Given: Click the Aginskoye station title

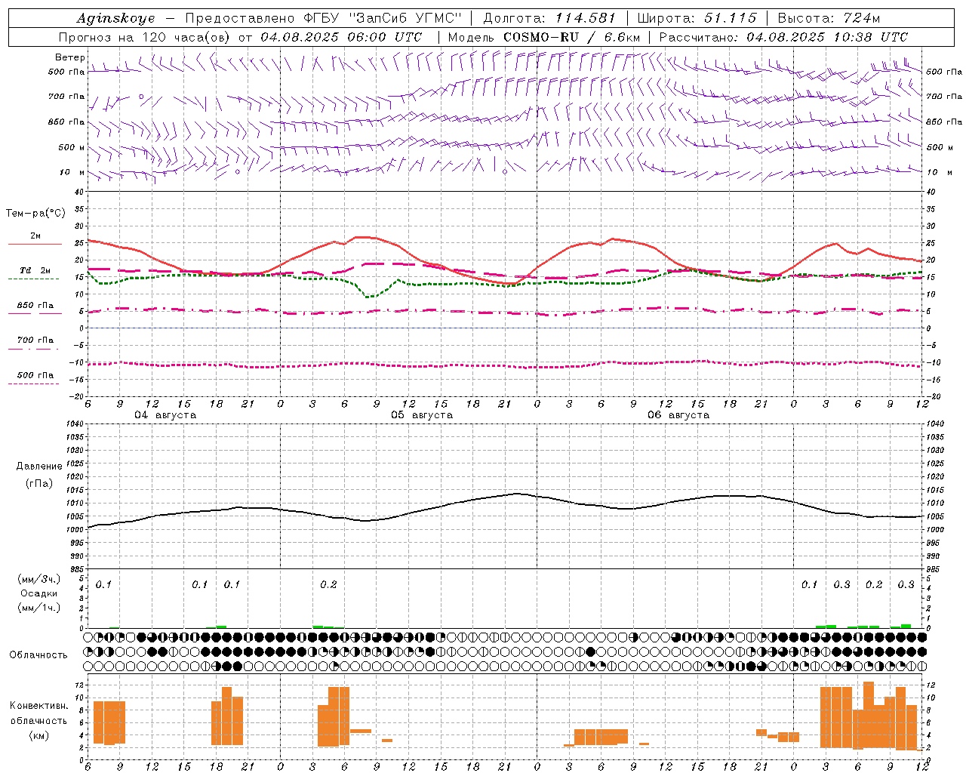Looking at the screenshot, I should (x=115, y=18).
